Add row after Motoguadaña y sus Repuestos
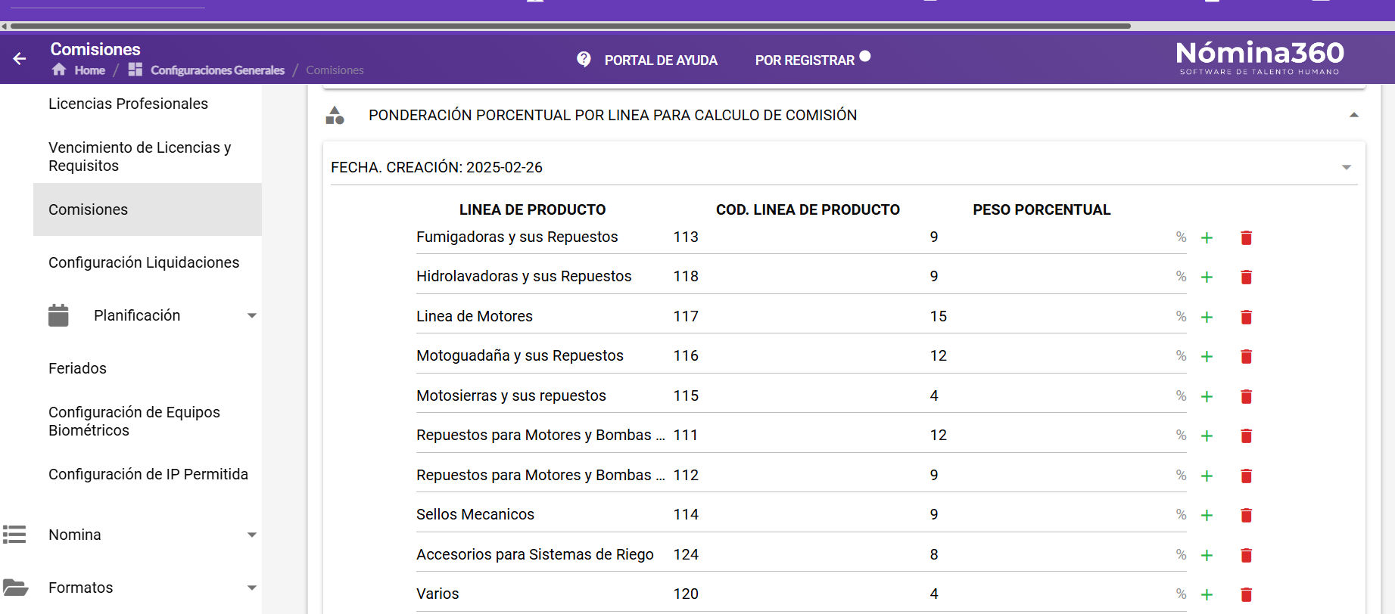Screen dimensions: 1395x614 pyautogui.click(x=1207, y=356)
